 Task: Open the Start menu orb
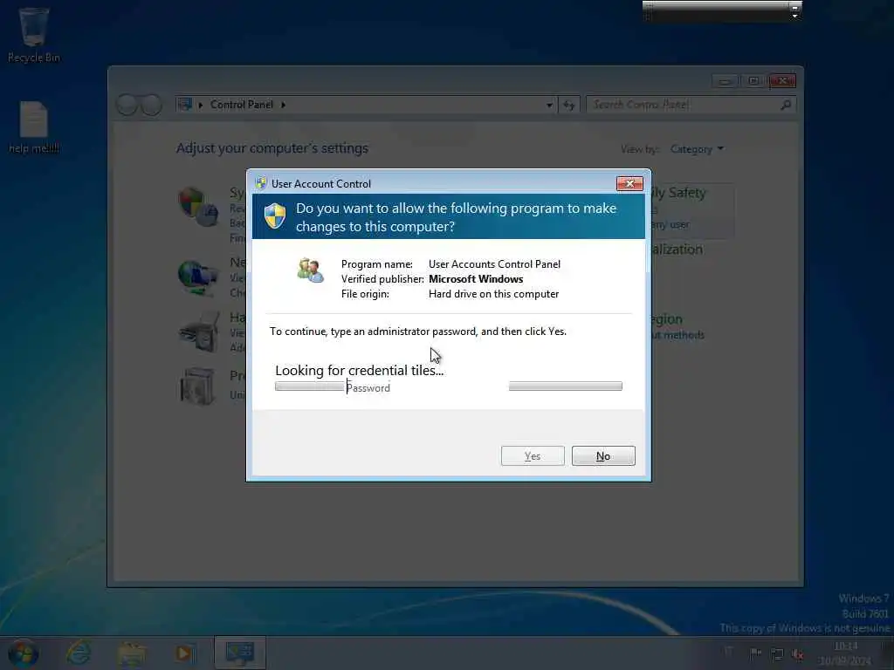[x=24, y=653]
